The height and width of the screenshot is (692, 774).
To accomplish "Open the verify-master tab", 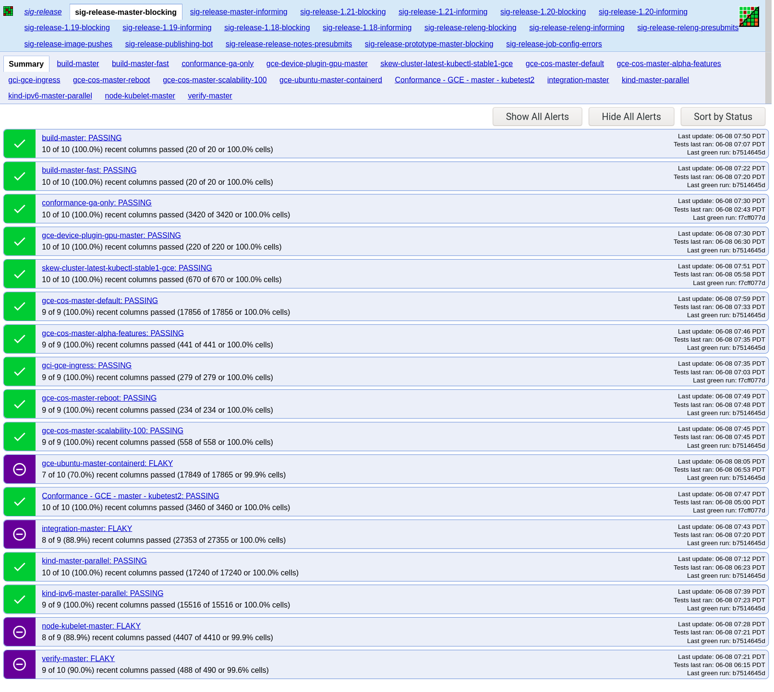I will click(x=210, y=96).
